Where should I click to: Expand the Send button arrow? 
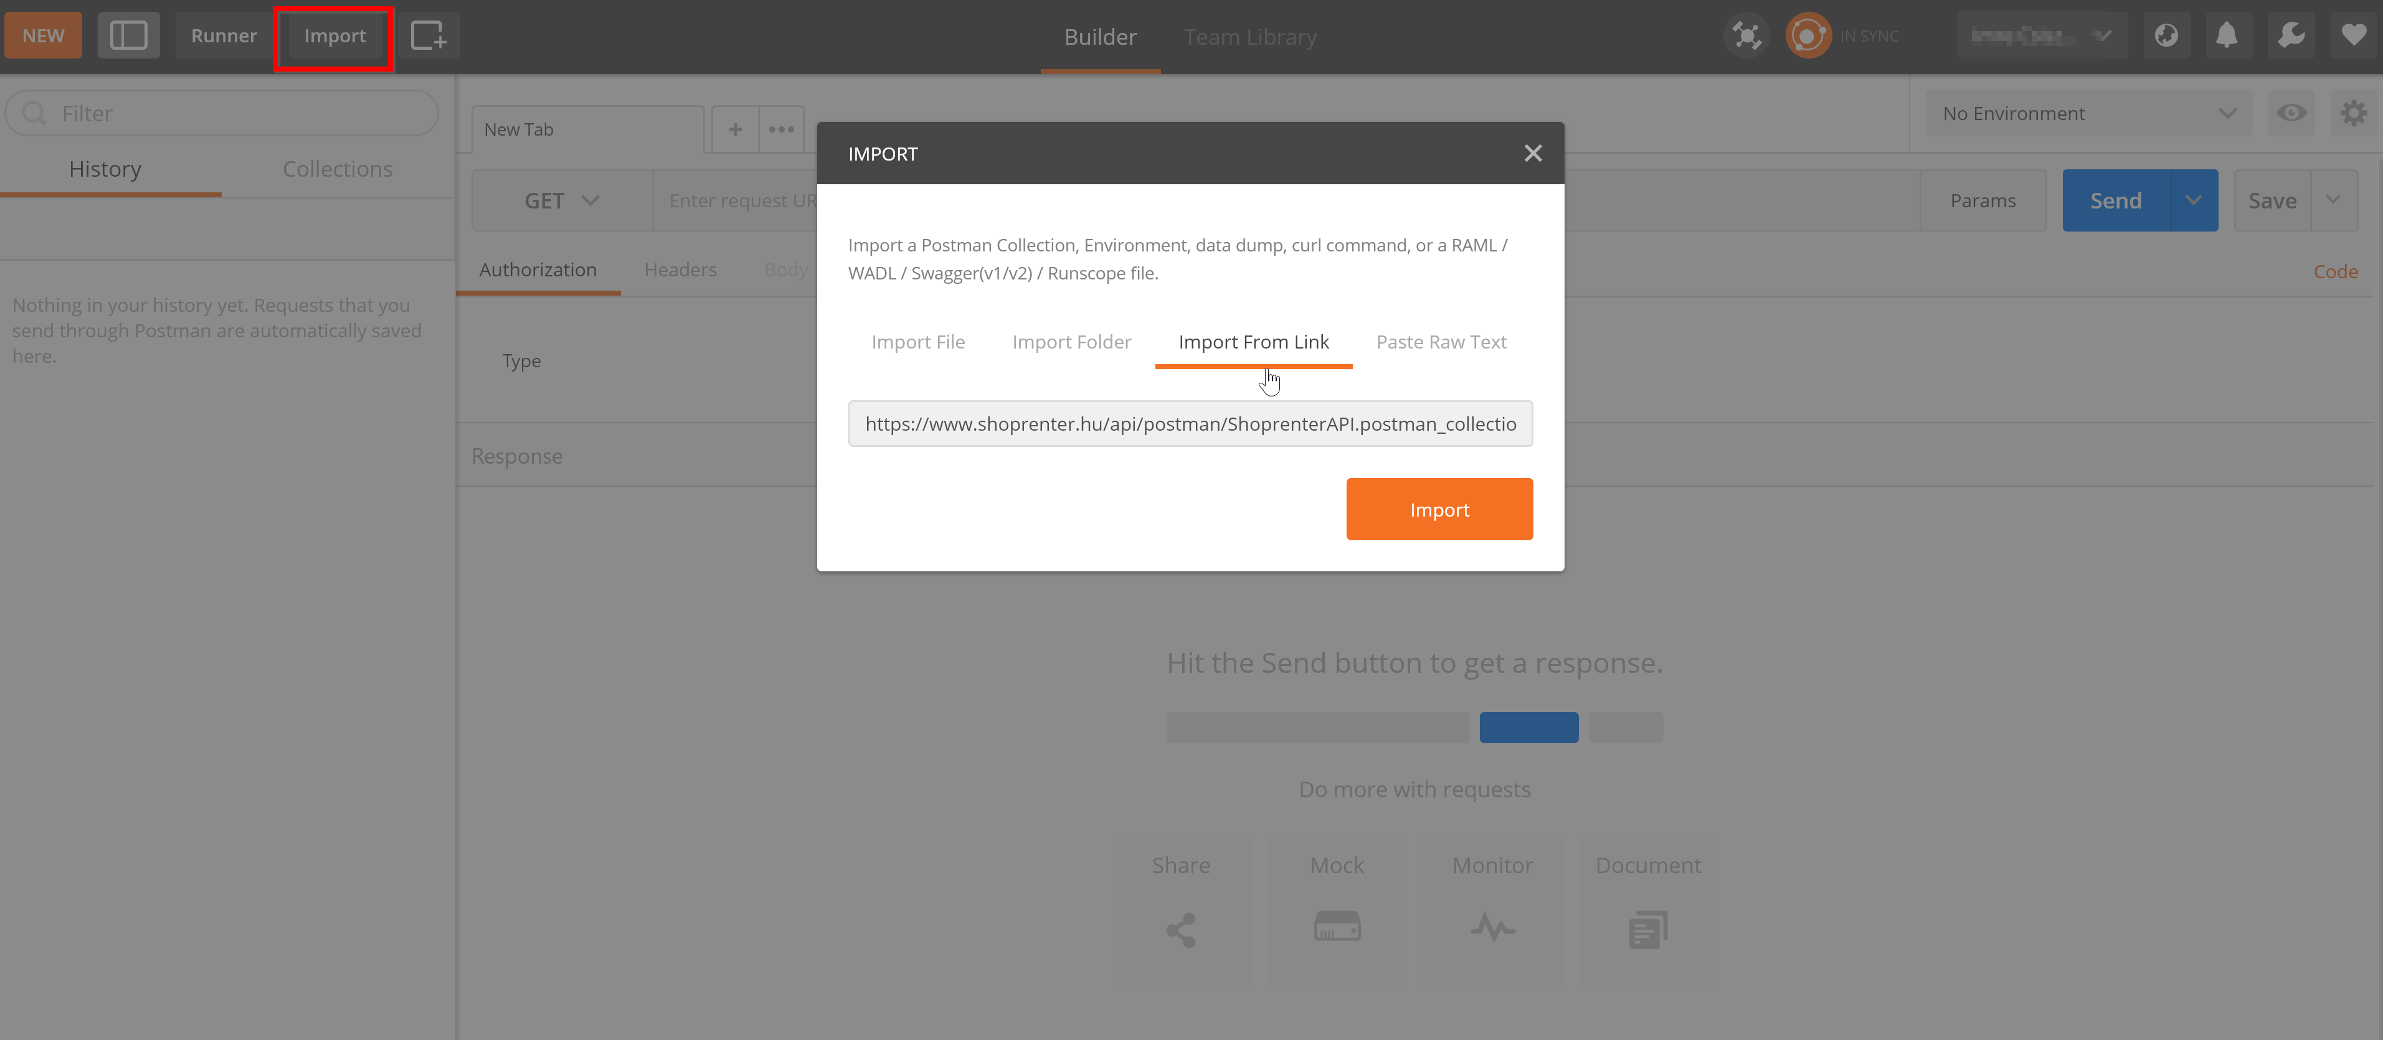pos(2192,200)
